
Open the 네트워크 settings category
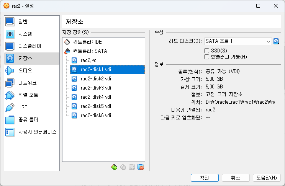pos(32,83)
